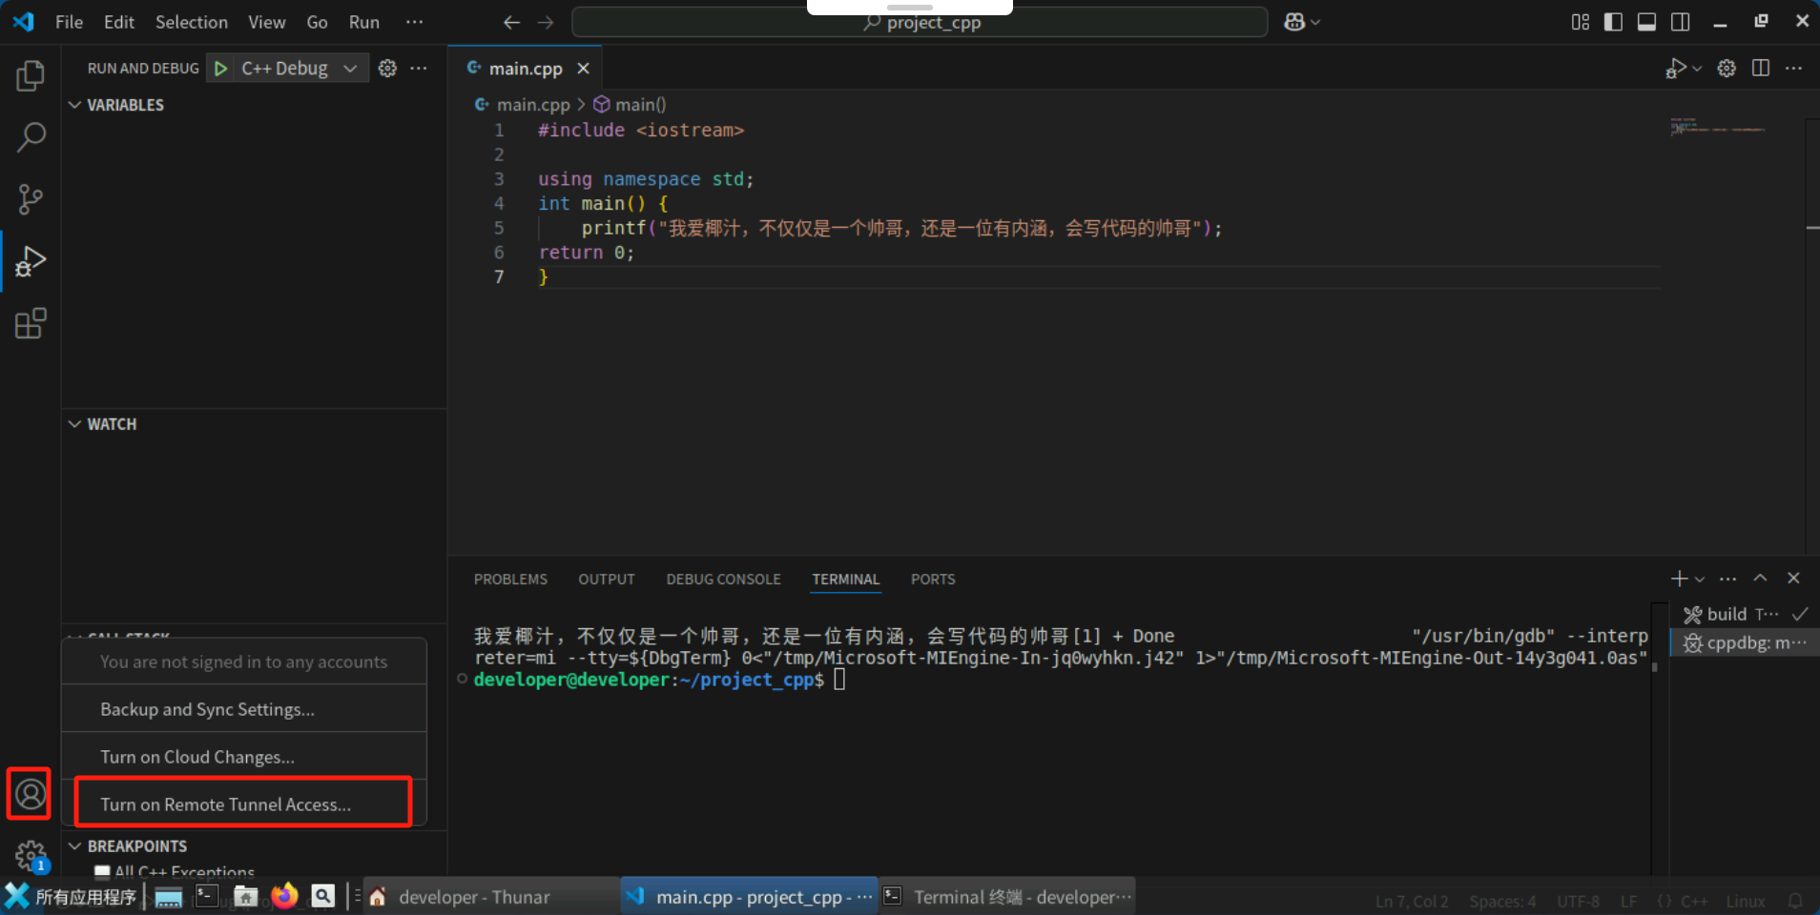Select Turn on Remote Tunnel Access

(225, 803)
